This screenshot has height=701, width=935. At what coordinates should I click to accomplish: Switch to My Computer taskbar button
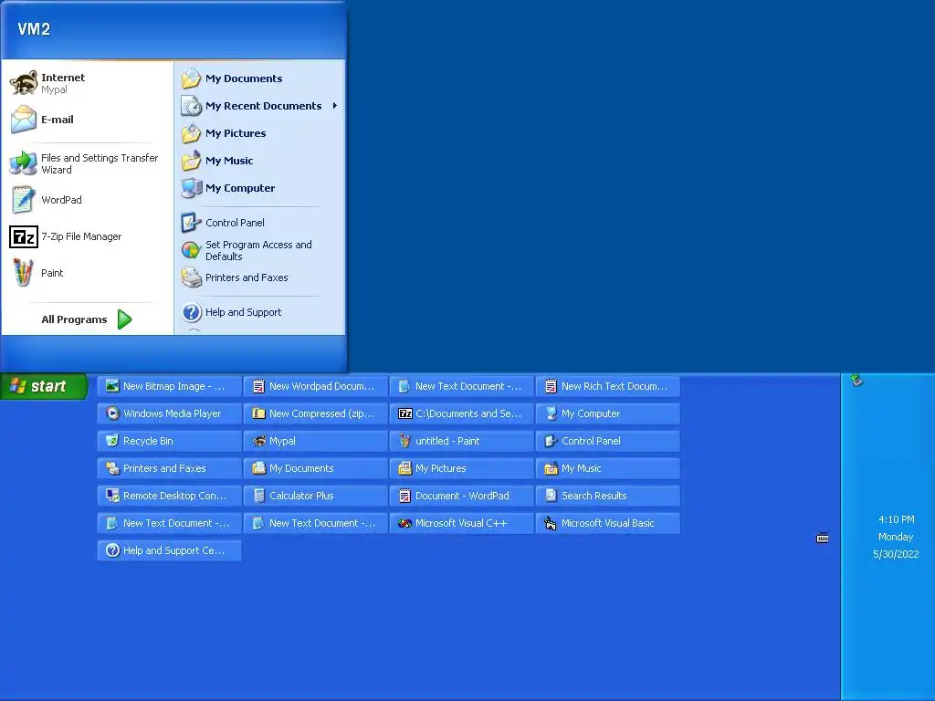pos(608,413)
